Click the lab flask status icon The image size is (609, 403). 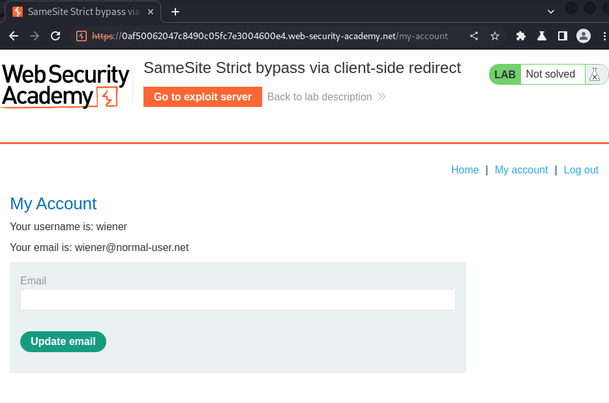[595, 74]
